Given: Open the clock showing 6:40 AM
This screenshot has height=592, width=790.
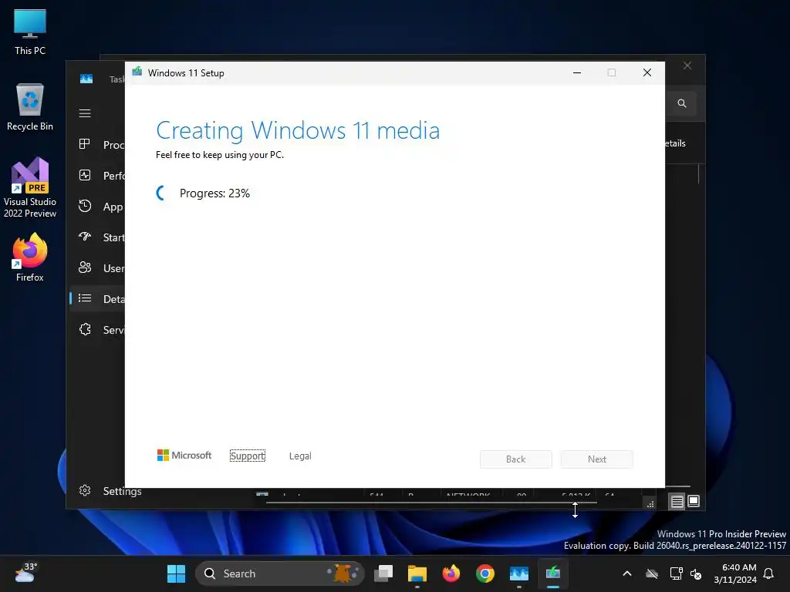Looking at the screenshot, I should pyautogui.click(x=735, y=573).
